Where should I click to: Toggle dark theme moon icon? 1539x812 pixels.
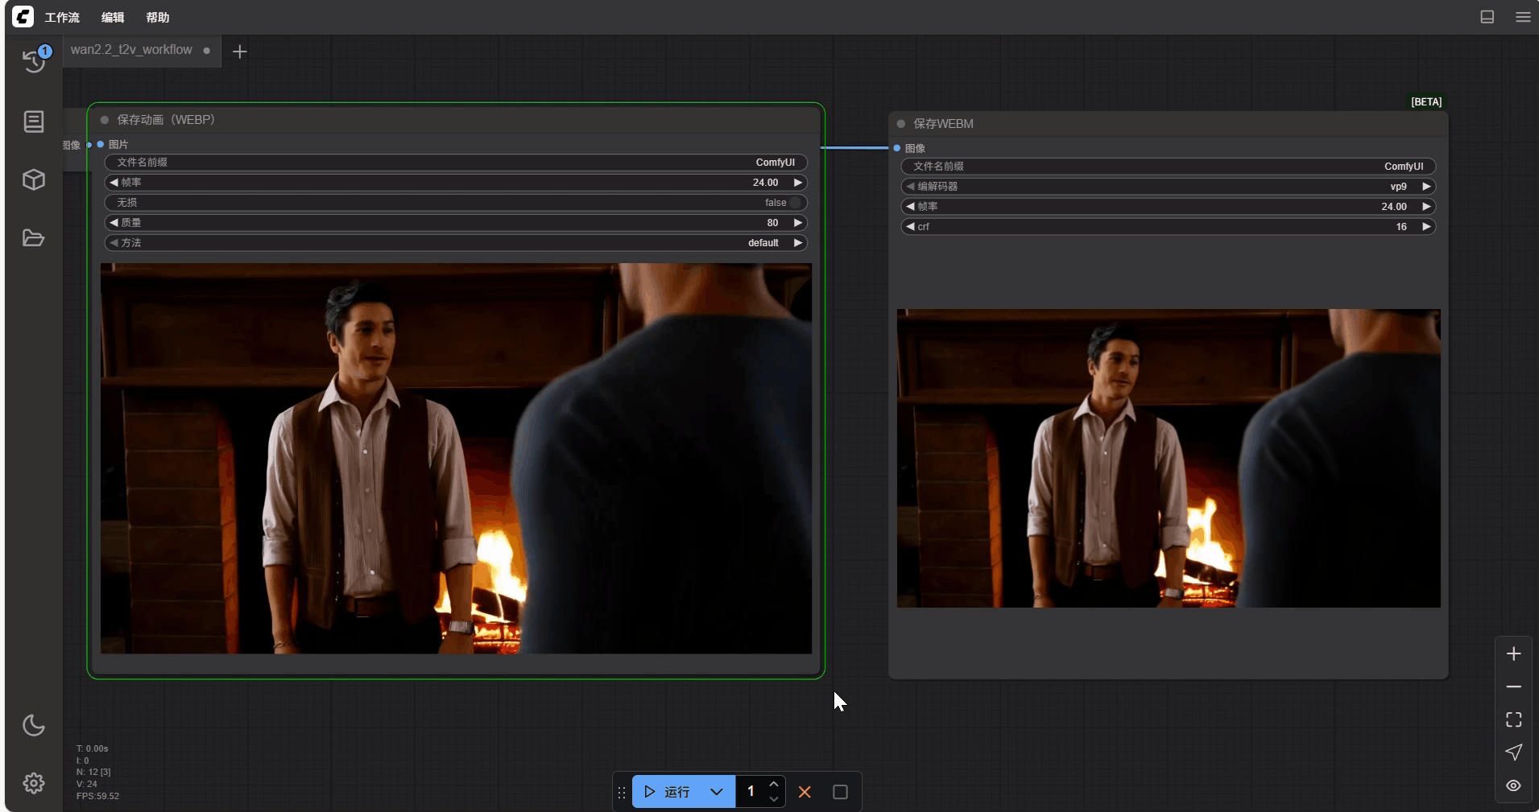tap(34, 725)
